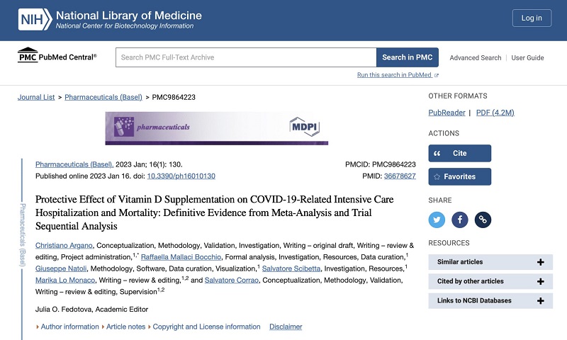Share the article on Facebook

(x=459, y=220)
